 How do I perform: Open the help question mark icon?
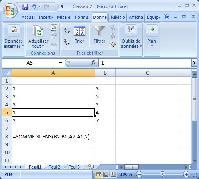tap(167, 17)
